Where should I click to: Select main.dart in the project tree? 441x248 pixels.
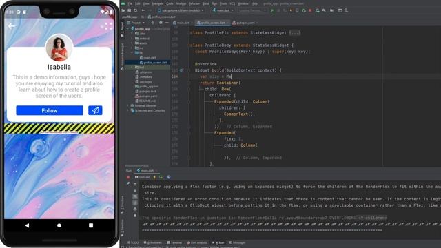point(148,57)
